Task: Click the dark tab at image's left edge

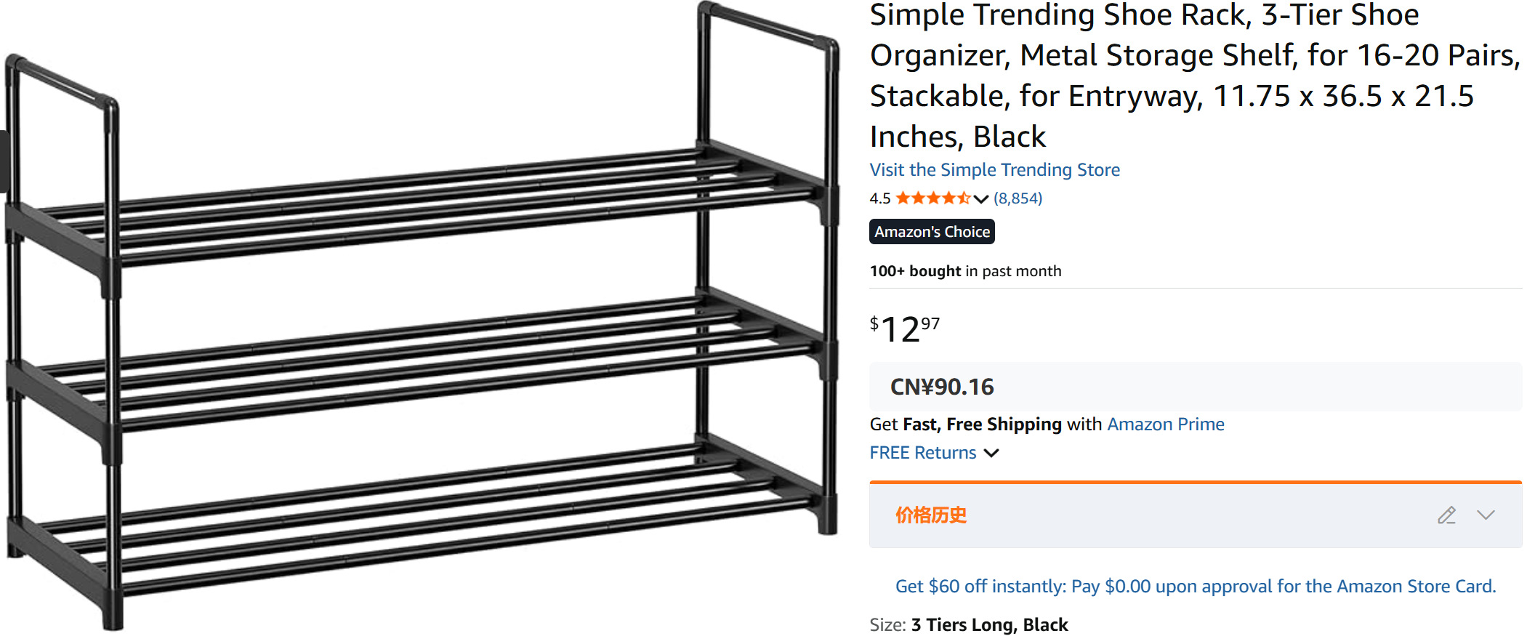Action: point(4,161)
